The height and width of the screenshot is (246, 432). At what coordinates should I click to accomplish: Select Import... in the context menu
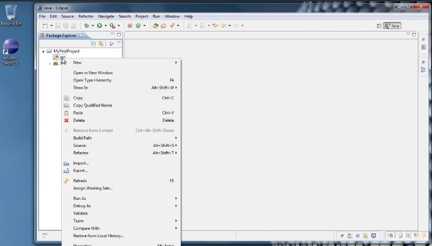pyautogui.click(x=81, y=163)
